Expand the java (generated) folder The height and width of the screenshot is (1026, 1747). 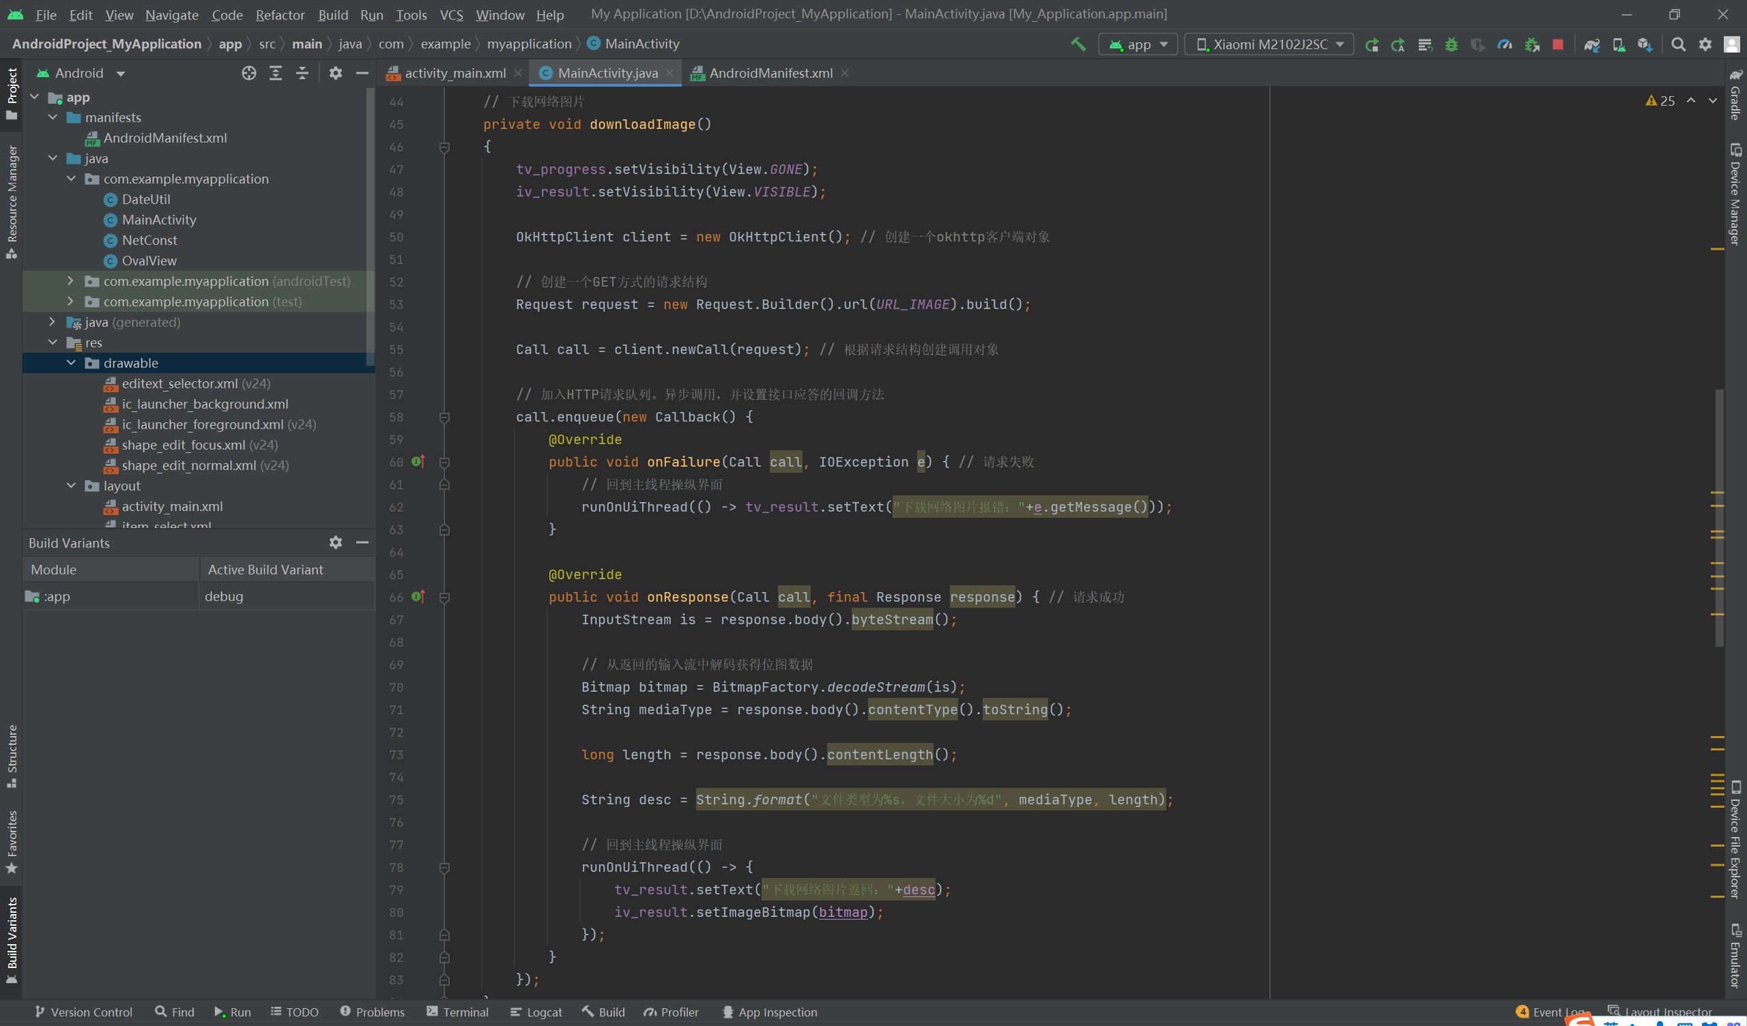click(x=53, y=322)
